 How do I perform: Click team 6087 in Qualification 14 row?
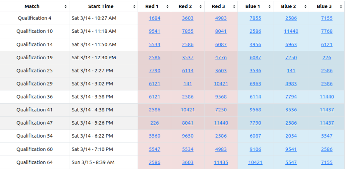[221, 44]
